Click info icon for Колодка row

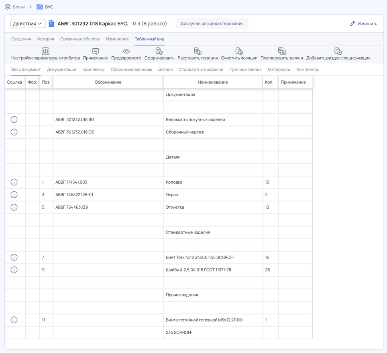point(14,182)
